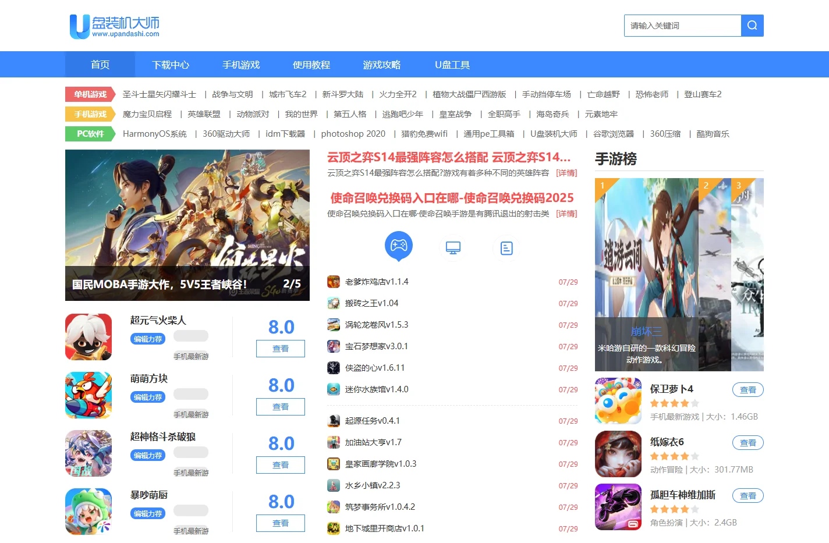Click icon beside 侠盗的心v1.6.11
This screenshot has height=543, width=829.
(x=334, y=368)
